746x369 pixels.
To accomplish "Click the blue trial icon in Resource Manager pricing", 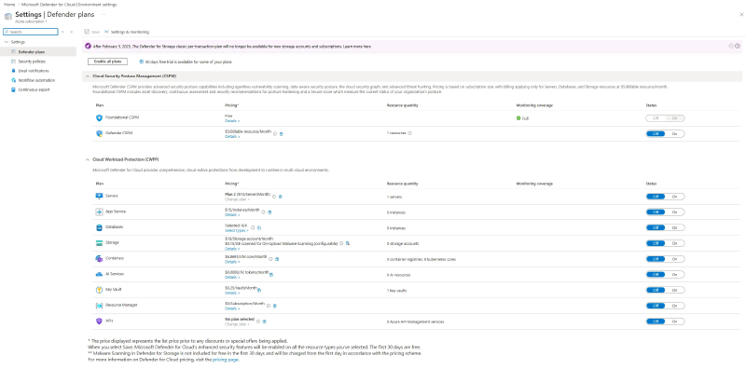I will (275, 306).
